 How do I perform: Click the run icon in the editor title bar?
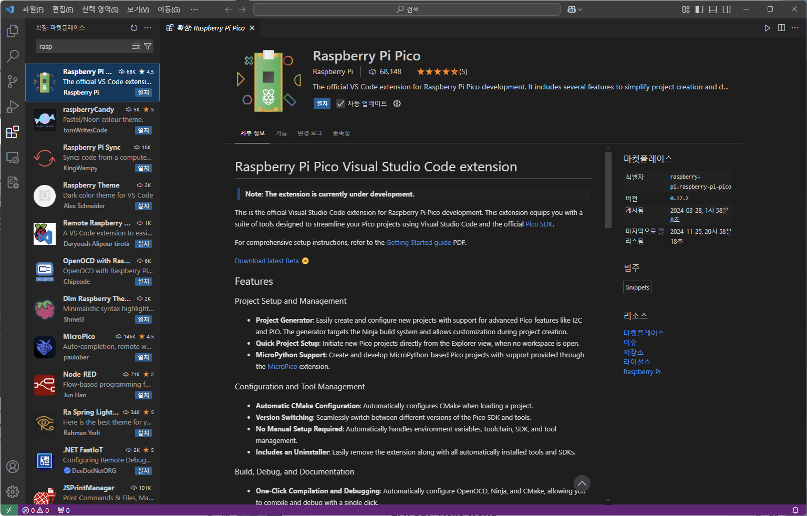tap(768, 28)
